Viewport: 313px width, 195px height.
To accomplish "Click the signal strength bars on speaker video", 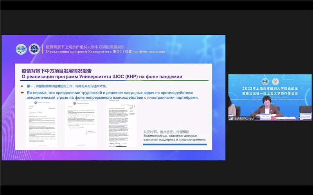I will (231, 118).
